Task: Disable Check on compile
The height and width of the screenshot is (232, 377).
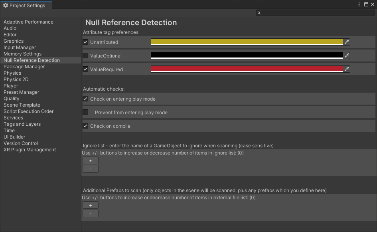Action: 85,126
